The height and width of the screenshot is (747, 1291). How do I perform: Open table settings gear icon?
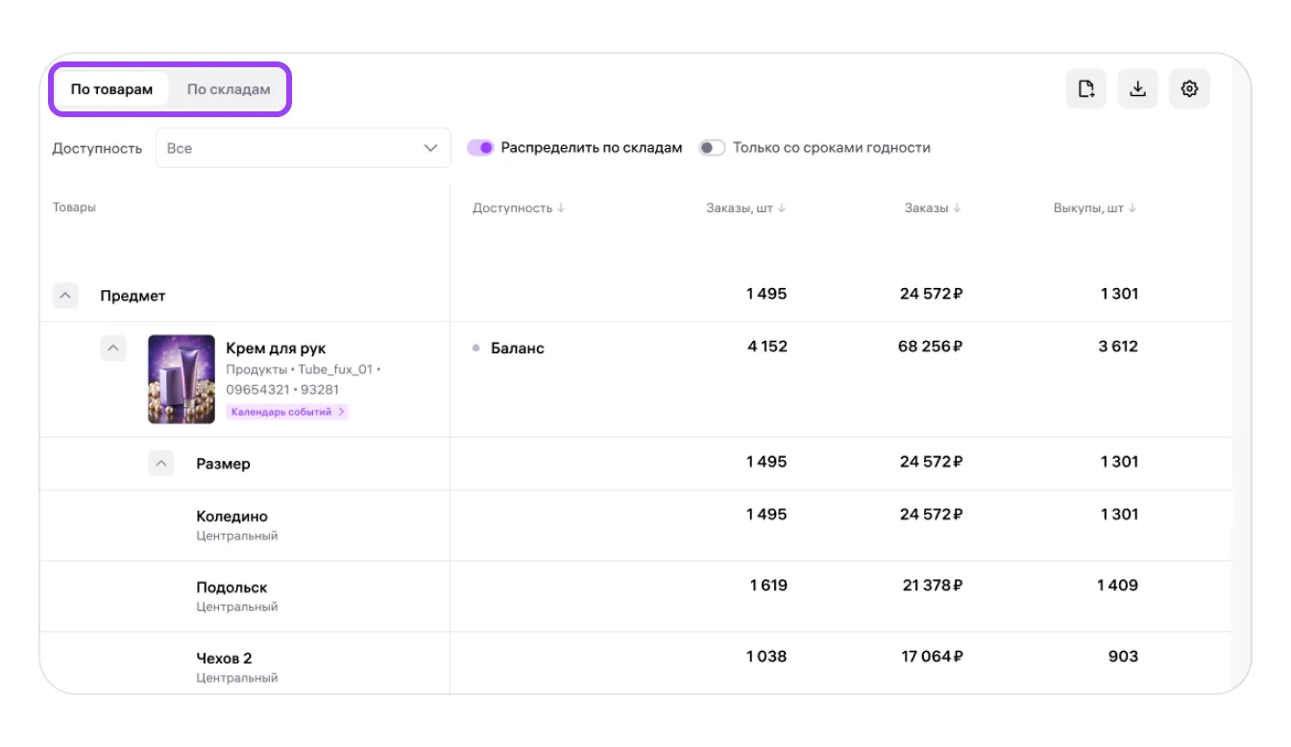coord(1189,89)
